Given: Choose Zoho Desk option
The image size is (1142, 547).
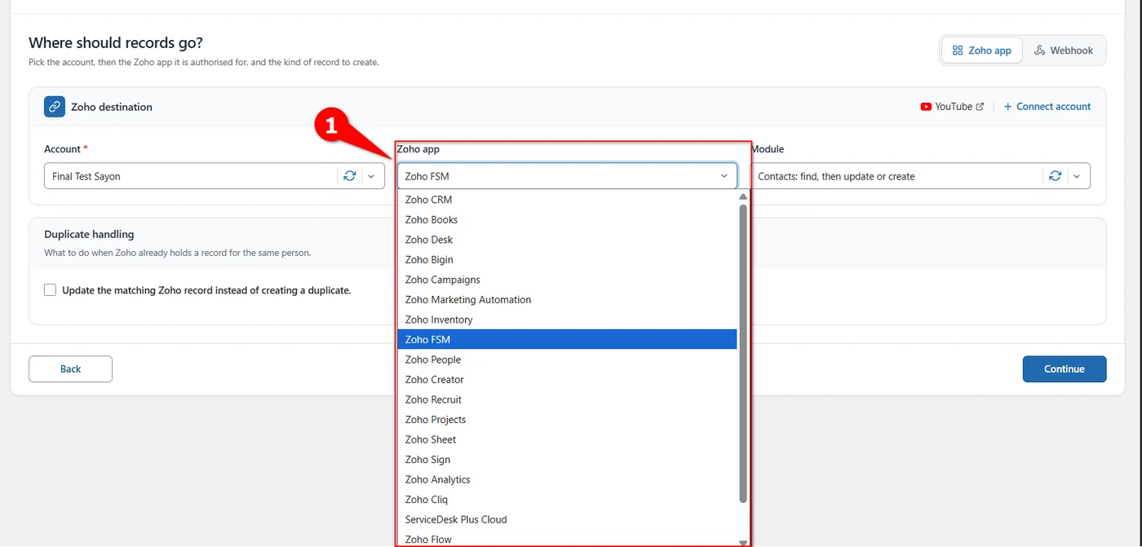Looking at the screenshot, I should [x=567, y=240].
